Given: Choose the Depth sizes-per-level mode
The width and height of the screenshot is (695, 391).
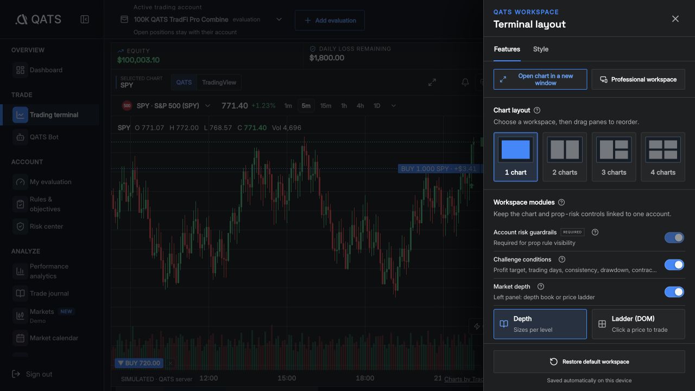Looking at the screenshot, I should coord(540,324).
